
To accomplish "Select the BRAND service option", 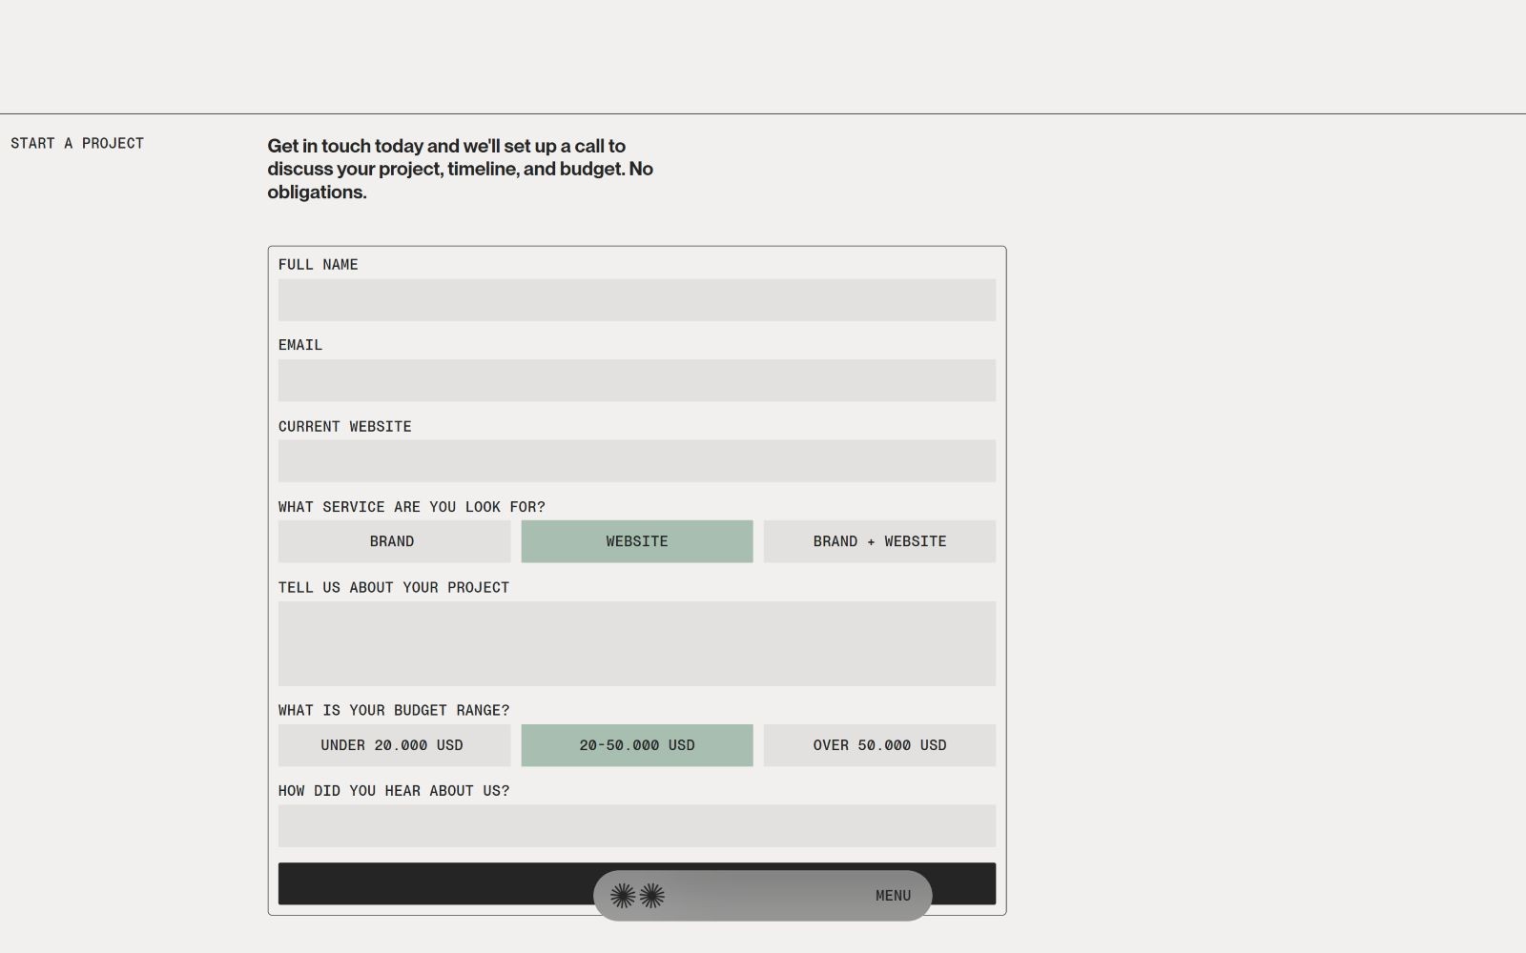I will pos(394,541).
